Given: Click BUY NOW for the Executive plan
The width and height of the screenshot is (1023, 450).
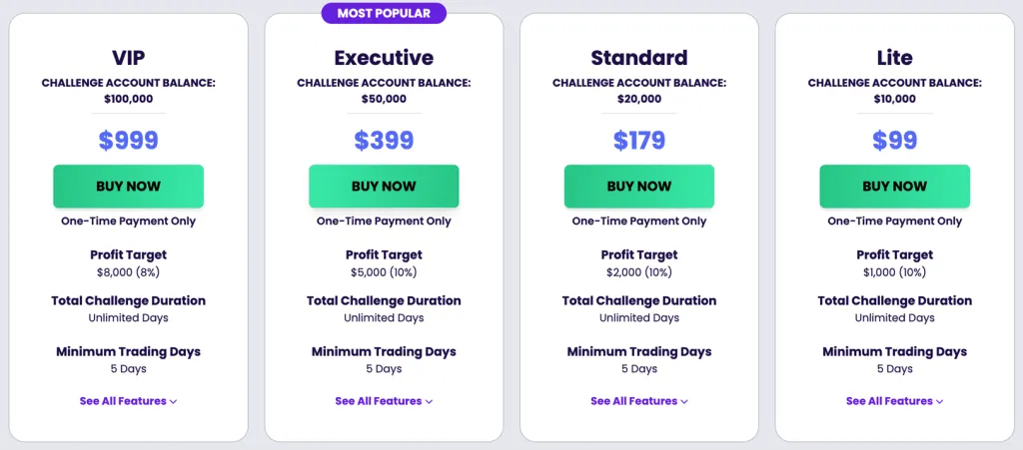Looking at the screenshot, I should [x=384, y=187].
